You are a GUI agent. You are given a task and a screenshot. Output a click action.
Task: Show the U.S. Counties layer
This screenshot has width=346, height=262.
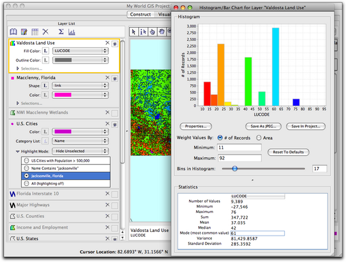pos(114,217)
